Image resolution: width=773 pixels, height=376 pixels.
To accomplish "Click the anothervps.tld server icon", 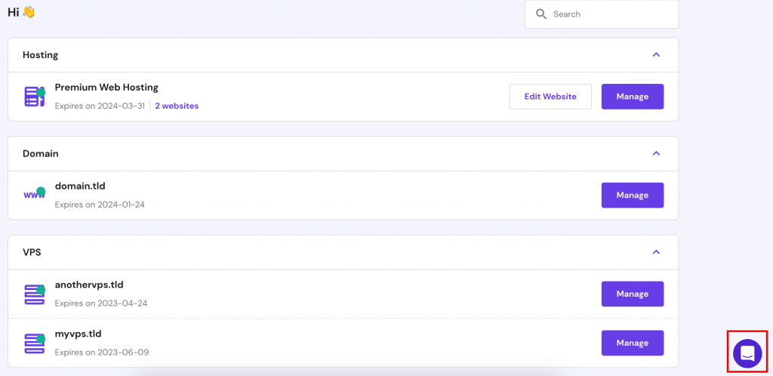I will click(35, 294).
